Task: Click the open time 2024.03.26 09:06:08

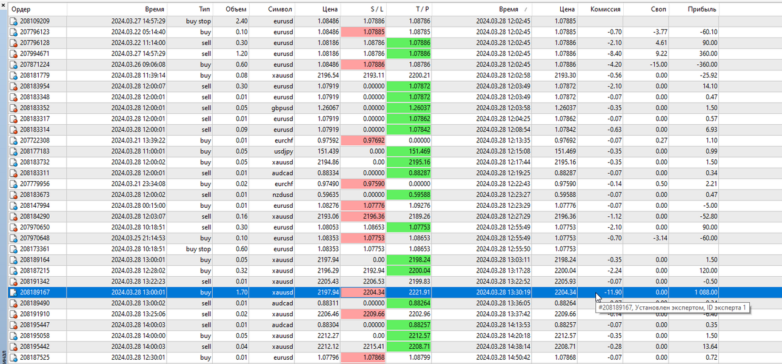Action: [139, 65]
